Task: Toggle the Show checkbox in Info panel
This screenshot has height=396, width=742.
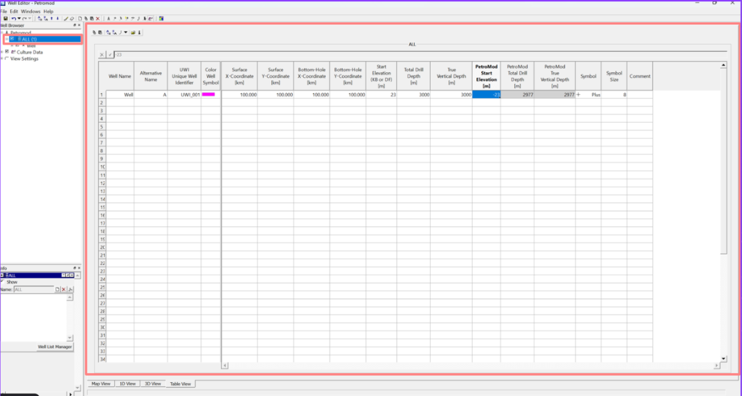Action: point(3,282)
